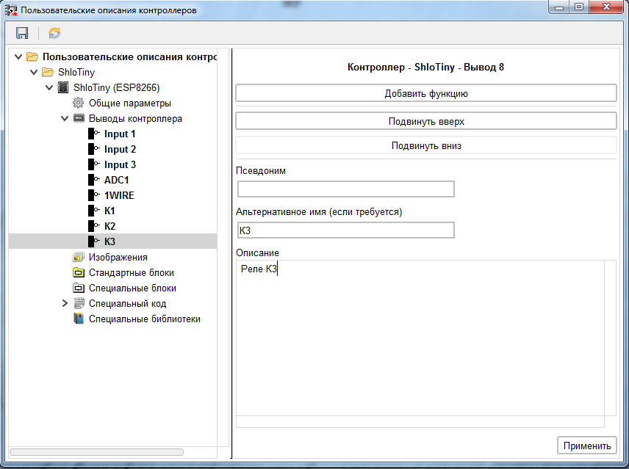Viewport: 629px width, 469px height.
Task: Click the chip icon beside Выводы контроллера
Action: (79, 118)
